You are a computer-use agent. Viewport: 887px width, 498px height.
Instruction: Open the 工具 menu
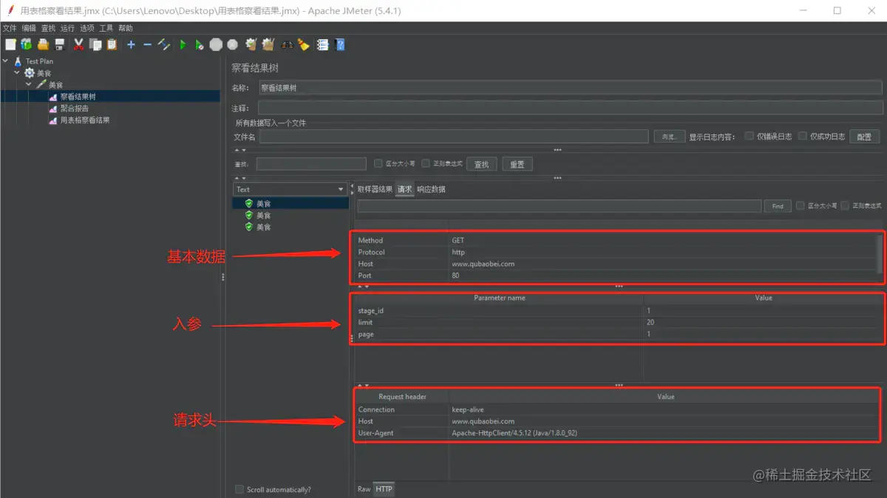106,28
